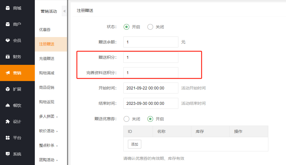Expand the 砍价活动 submenu
The width and height of the screenshot is (286, 165).
[x=48, y=131]
